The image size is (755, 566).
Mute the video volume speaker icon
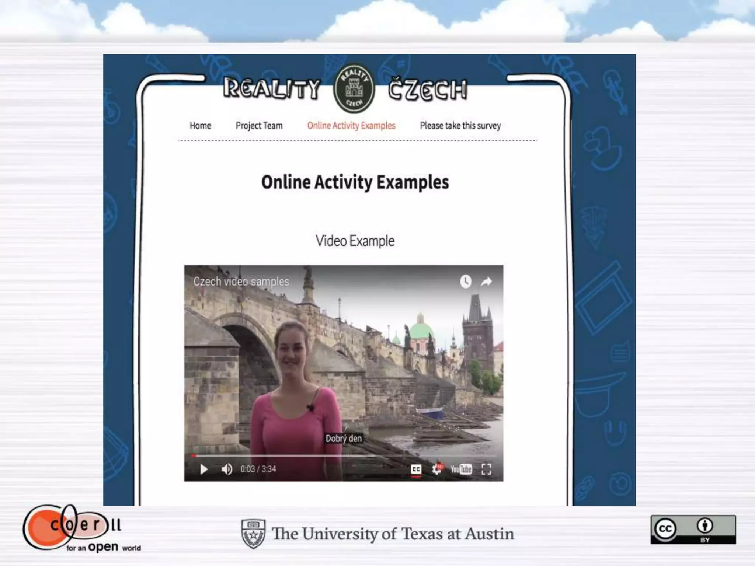pos(227,469)
